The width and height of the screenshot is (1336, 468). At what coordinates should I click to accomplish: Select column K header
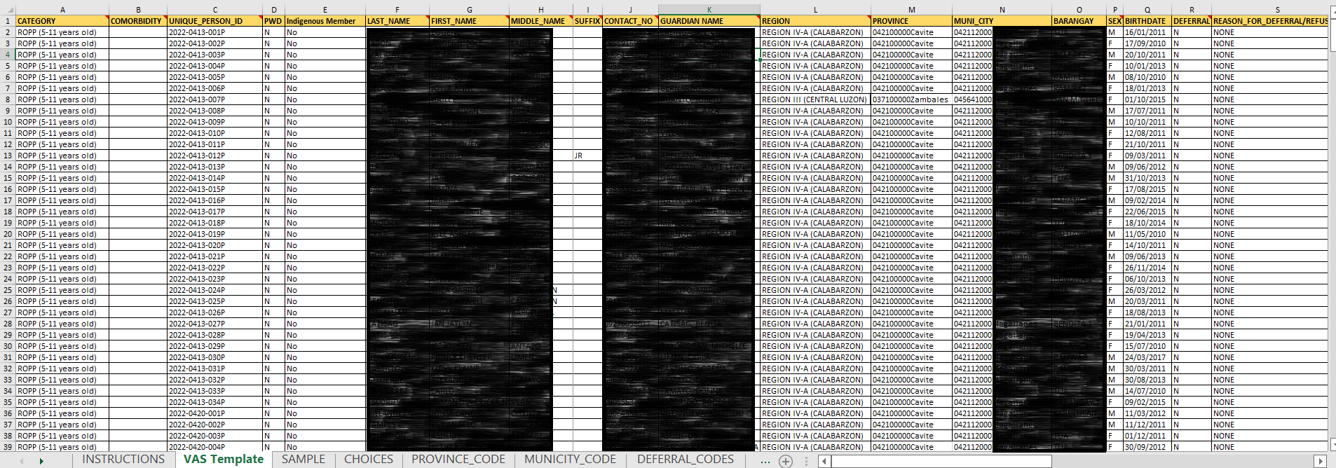point(709,10)
